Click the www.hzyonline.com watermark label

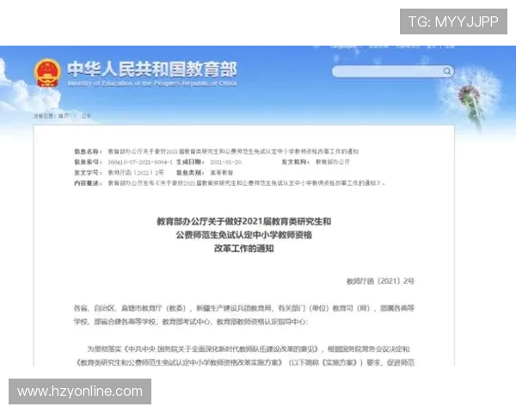(79, 391)
